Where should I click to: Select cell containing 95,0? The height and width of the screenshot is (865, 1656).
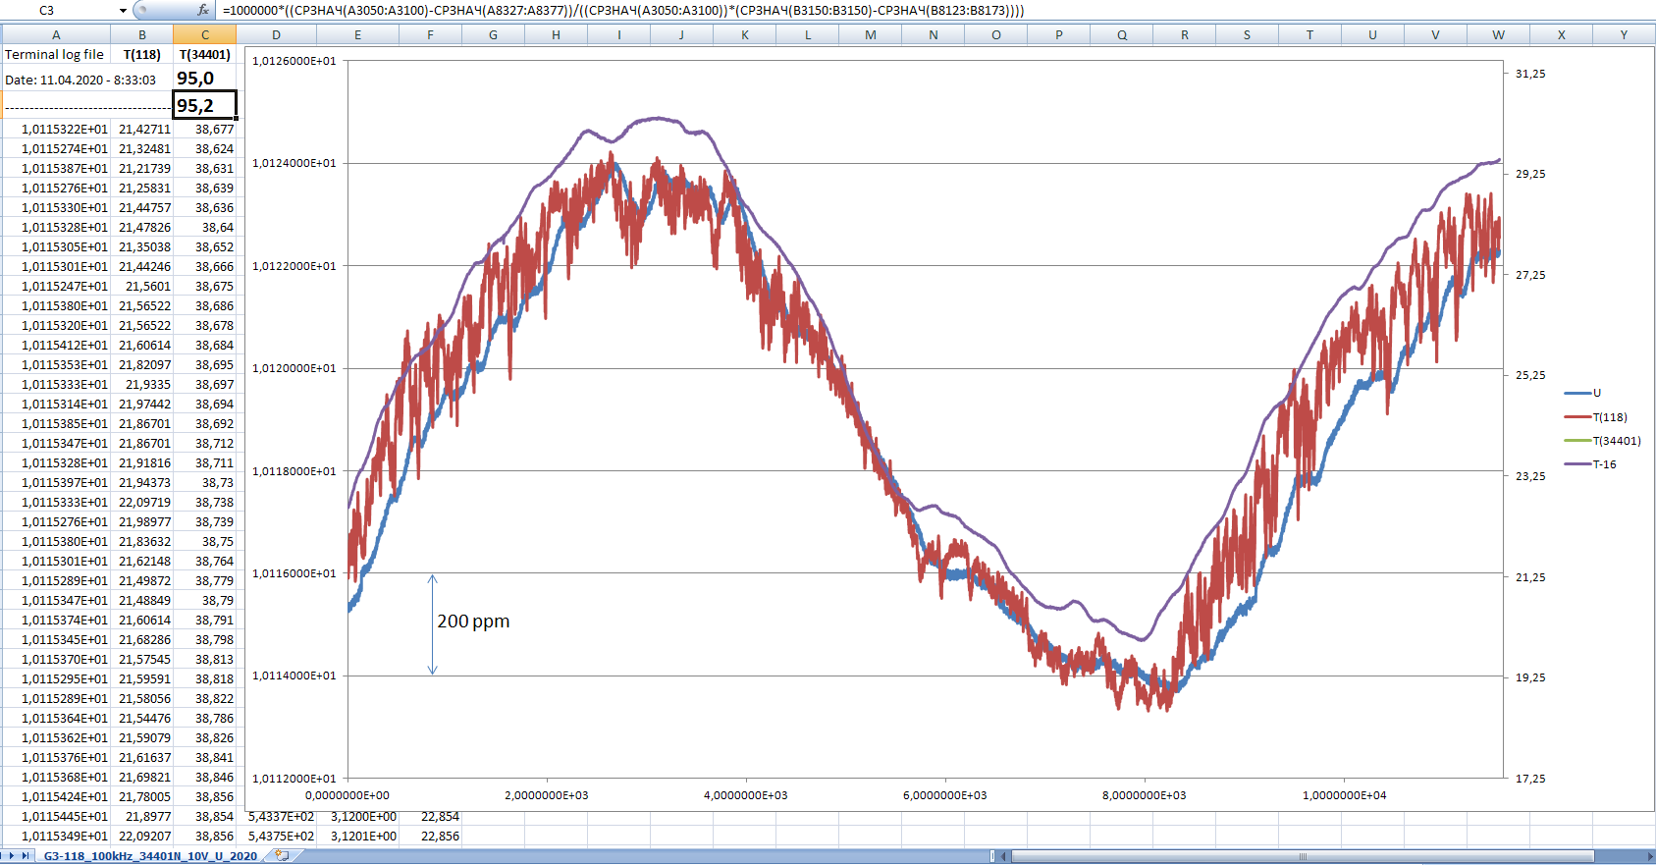(x=205, y=79)
